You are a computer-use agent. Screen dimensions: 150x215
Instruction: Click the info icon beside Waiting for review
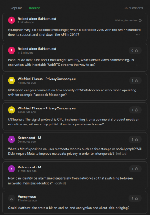click(x=140, y=21)
